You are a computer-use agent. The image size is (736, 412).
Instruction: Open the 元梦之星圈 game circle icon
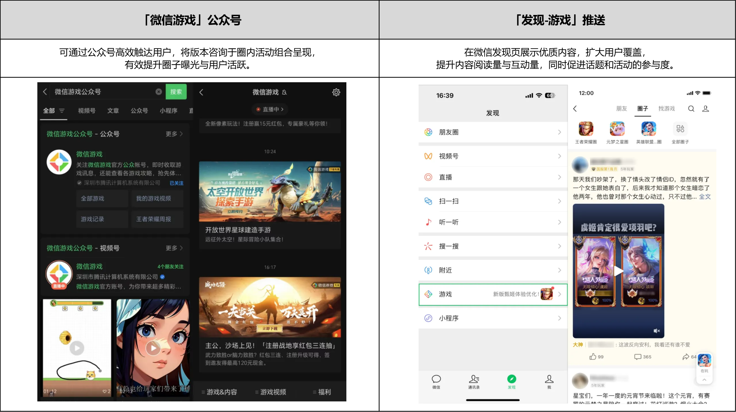tap(617, 129)
